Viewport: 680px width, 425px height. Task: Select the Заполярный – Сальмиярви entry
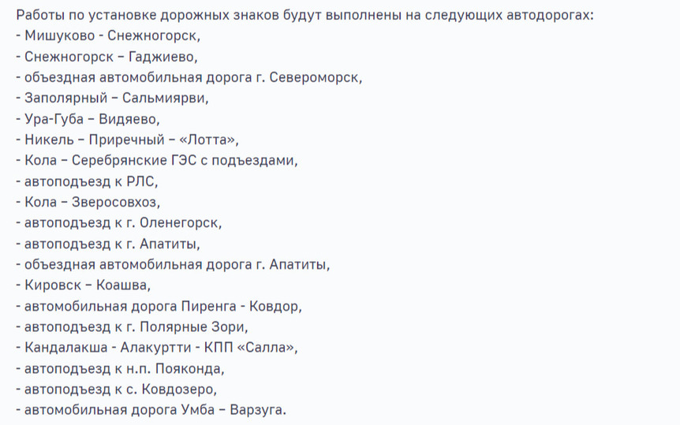coord(112,98)
